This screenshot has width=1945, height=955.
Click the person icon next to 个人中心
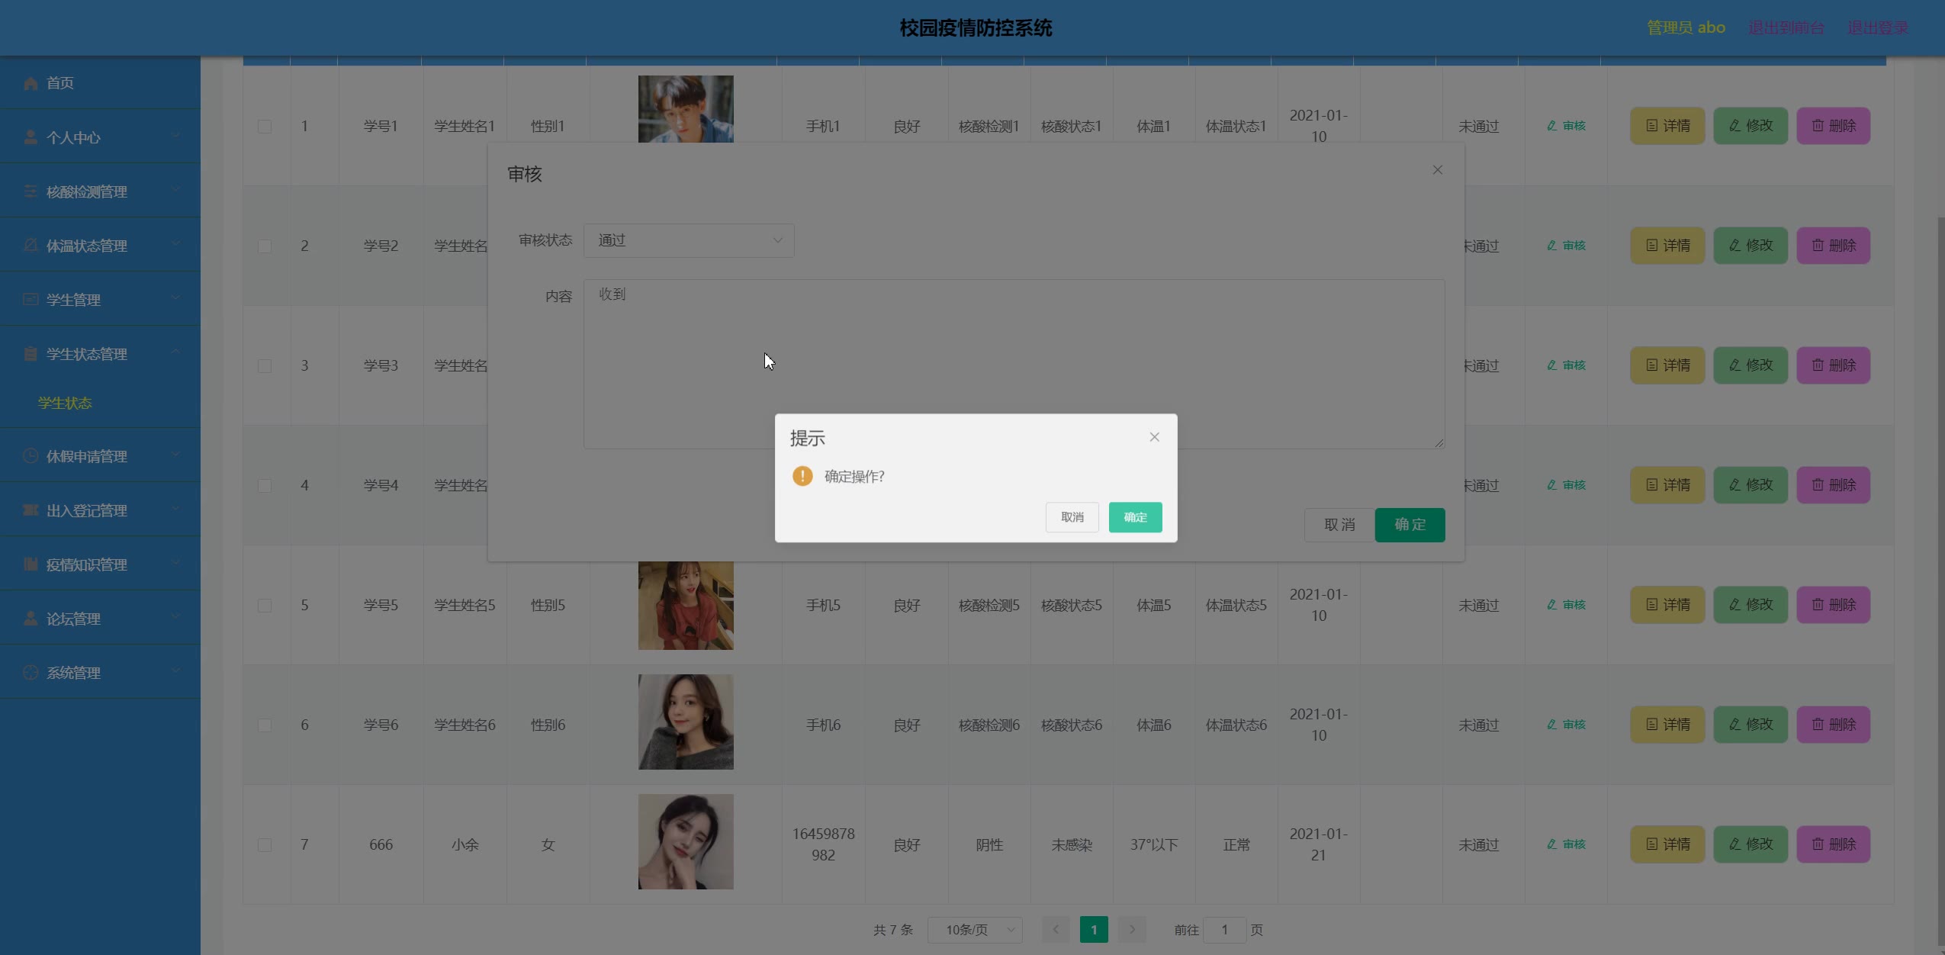[31, 137]
